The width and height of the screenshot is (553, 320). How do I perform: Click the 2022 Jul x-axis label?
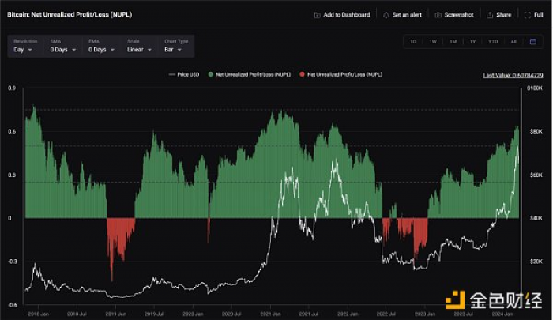[386, 314]
